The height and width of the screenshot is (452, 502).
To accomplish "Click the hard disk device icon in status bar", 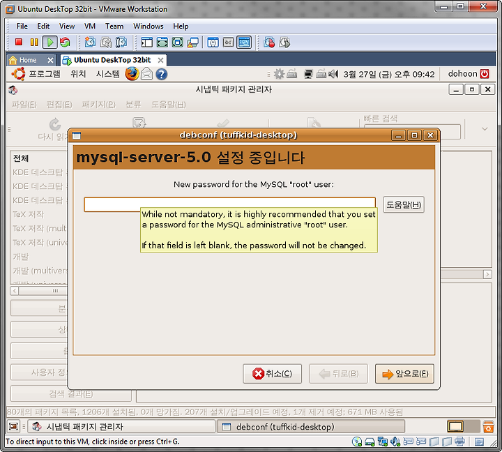I will pos(370,442).
